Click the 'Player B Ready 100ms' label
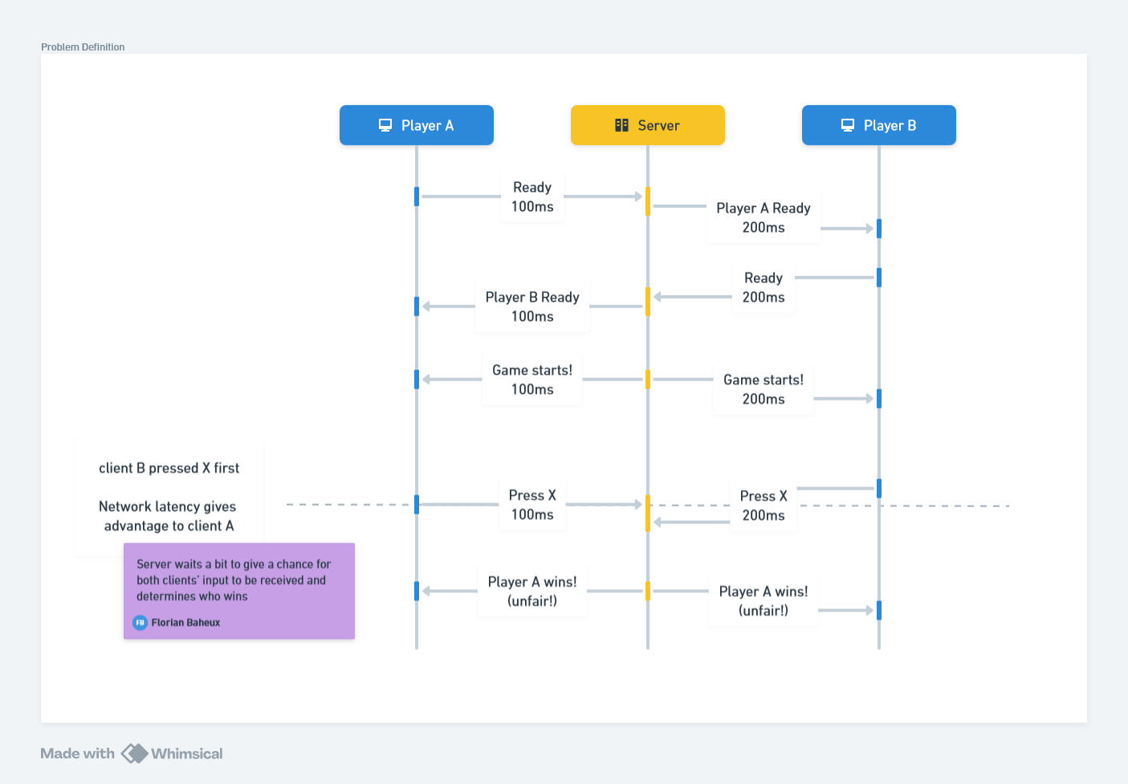 [x=532, y=307]
